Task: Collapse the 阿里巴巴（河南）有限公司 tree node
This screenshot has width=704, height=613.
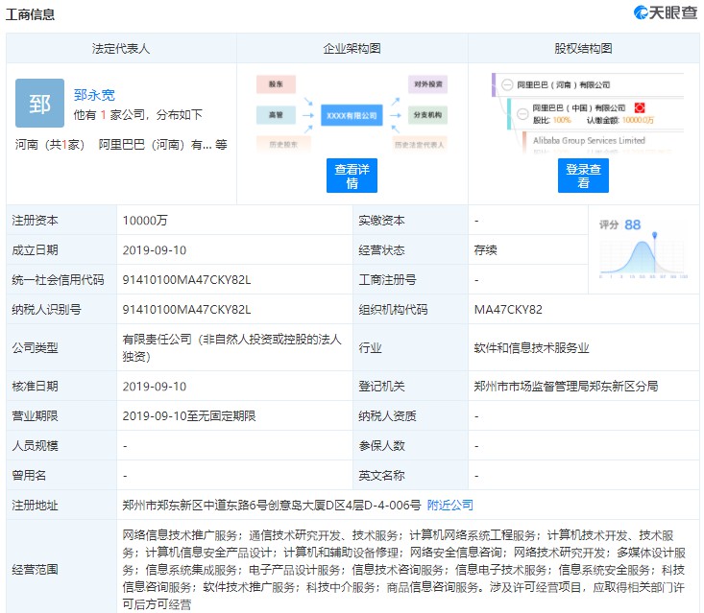Action: coord(507,84)
